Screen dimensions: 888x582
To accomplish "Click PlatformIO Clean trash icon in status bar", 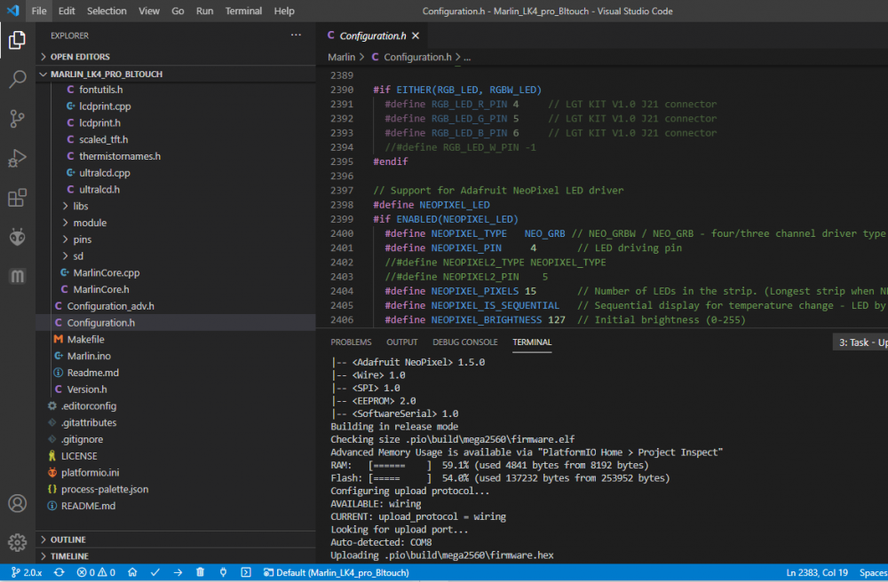I will (201, 573).
